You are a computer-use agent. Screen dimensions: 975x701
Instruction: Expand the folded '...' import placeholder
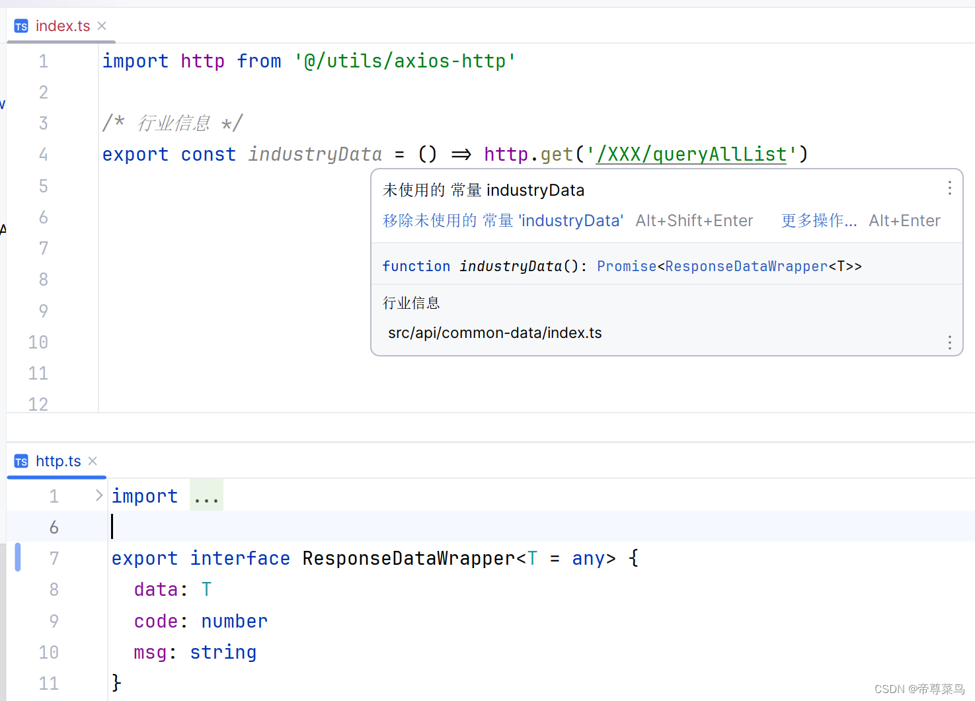206,495
